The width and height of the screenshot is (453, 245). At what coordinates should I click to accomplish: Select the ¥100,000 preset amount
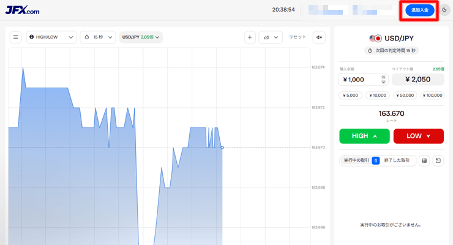click(432, 96)
